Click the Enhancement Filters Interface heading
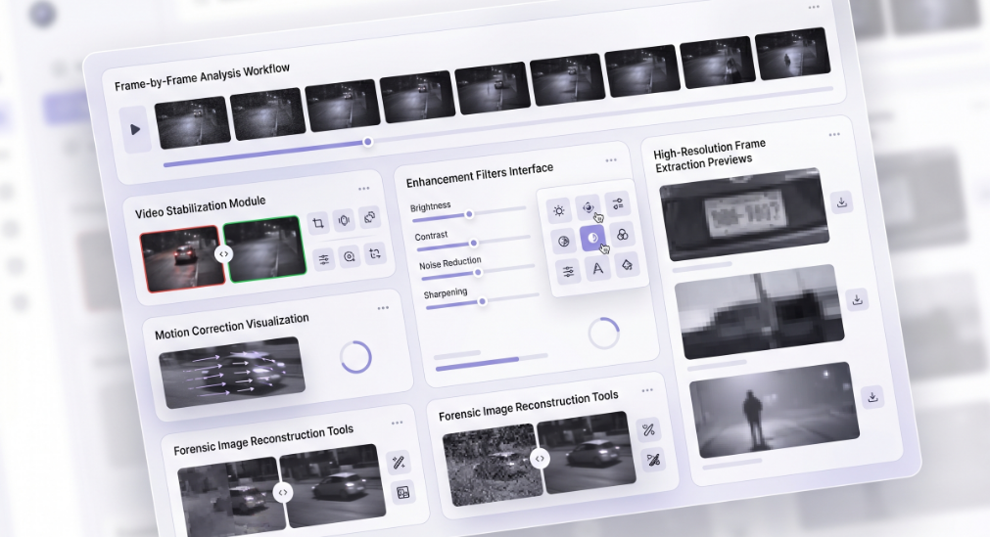Viewport: 990px width, 537px height. click(x=480, y=175)
